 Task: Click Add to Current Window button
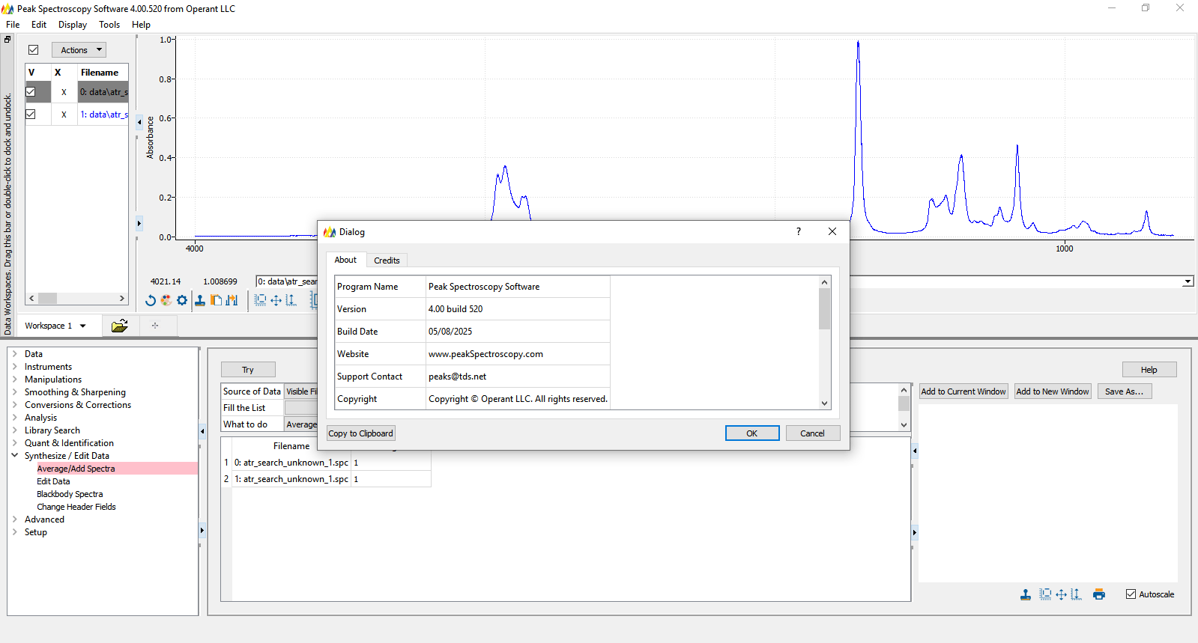tap(963, 391)
